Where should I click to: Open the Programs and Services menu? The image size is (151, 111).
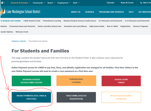(111, 12)
